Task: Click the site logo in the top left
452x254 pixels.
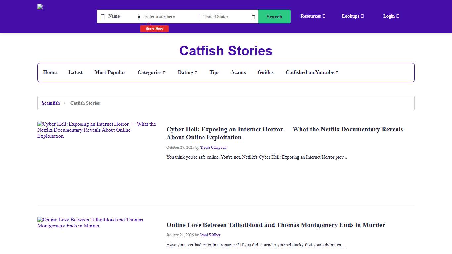Action: click(x=40, y=7)
